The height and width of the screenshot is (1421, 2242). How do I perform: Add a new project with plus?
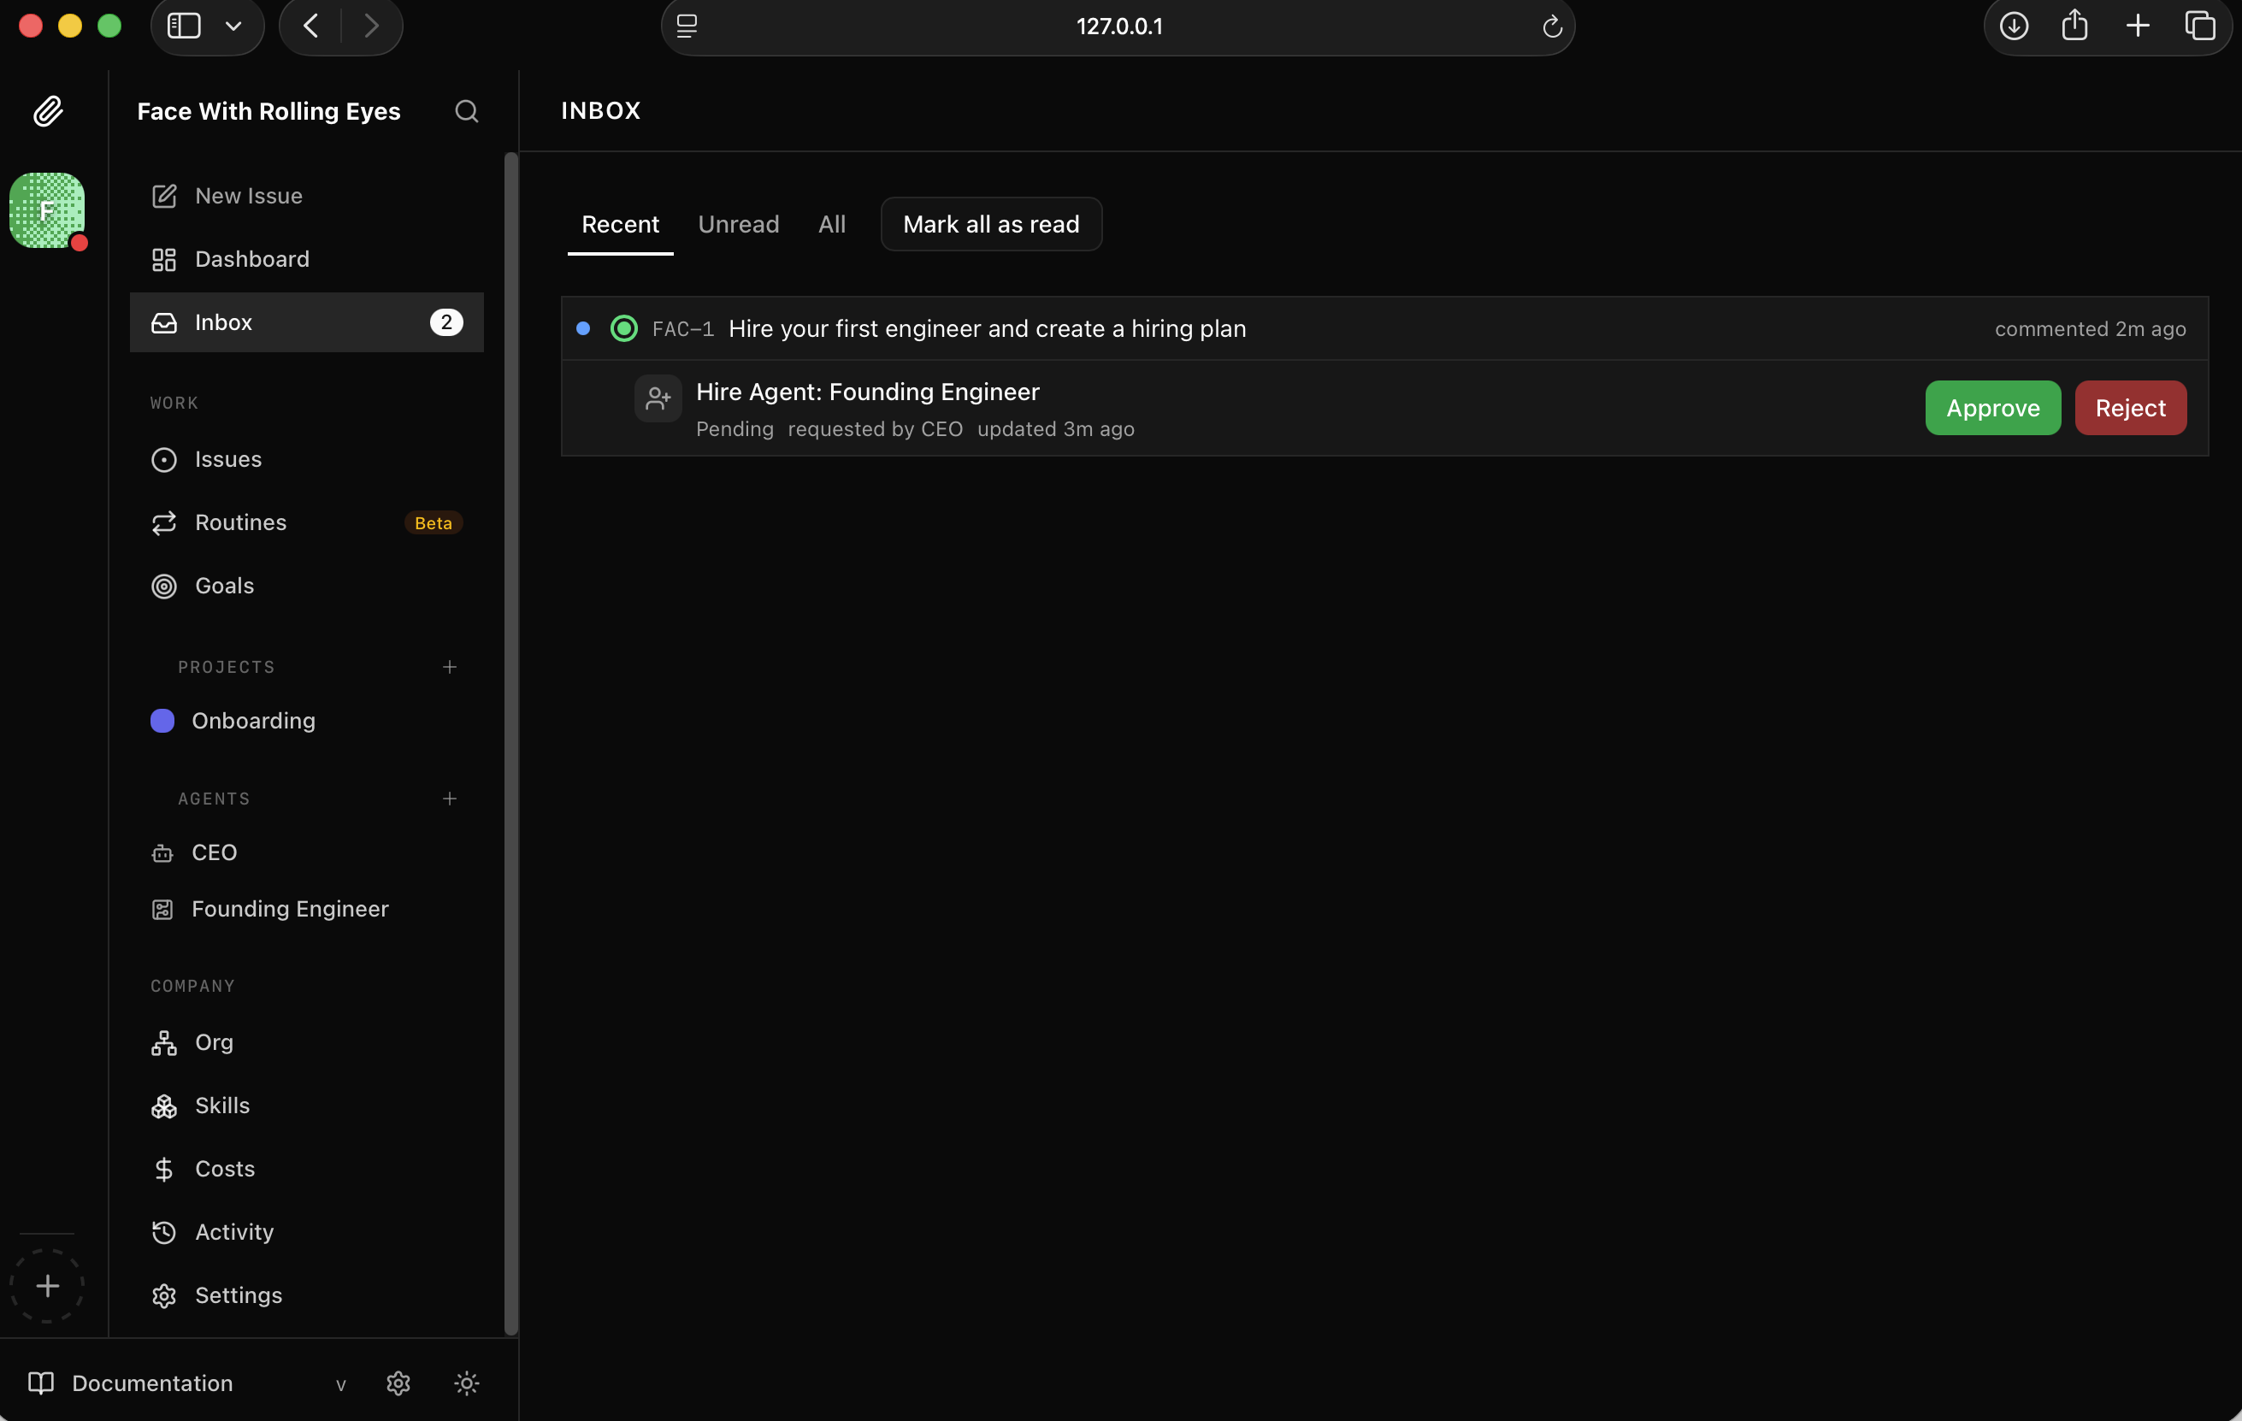[x=450, y=668]
